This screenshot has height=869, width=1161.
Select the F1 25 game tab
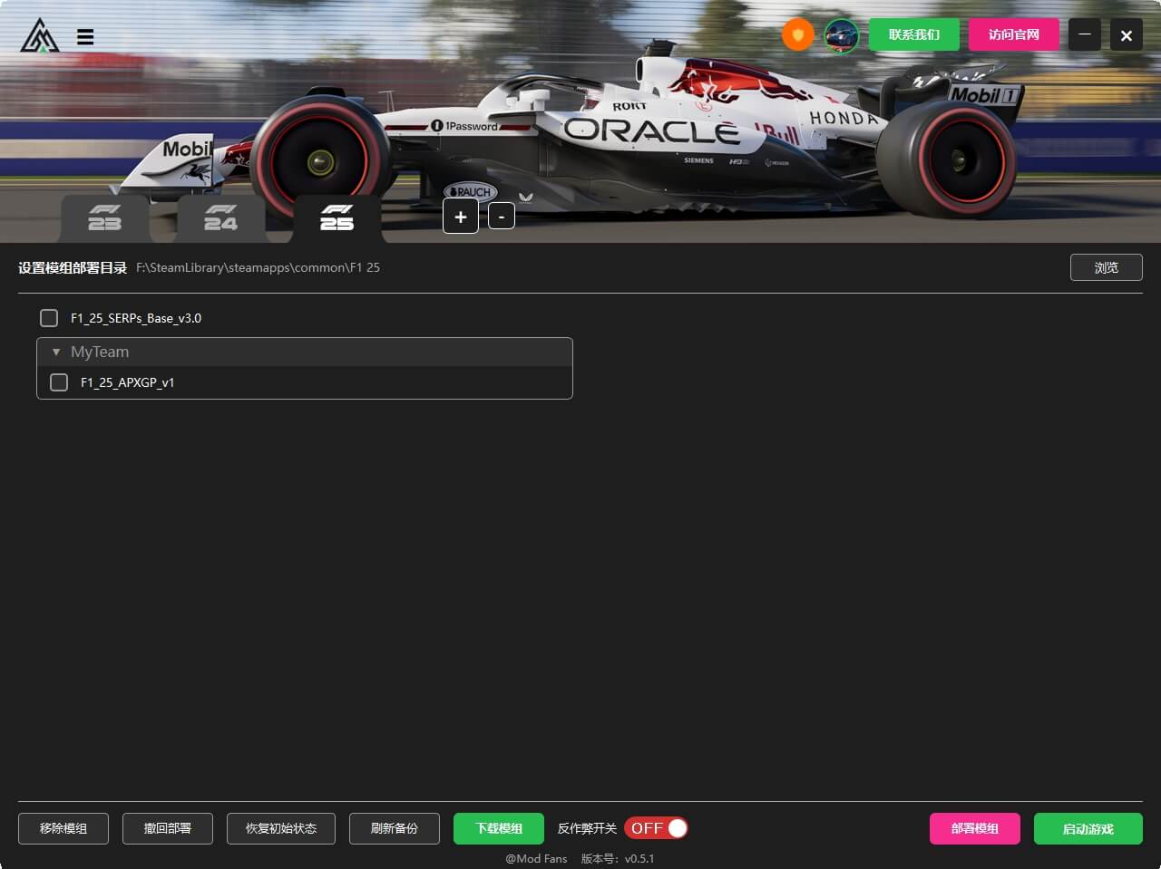tap(337, 218)
